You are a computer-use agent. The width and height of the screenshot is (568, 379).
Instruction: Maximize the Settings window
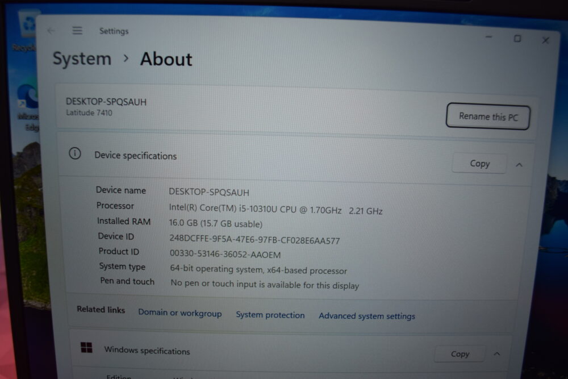[517, 39]
